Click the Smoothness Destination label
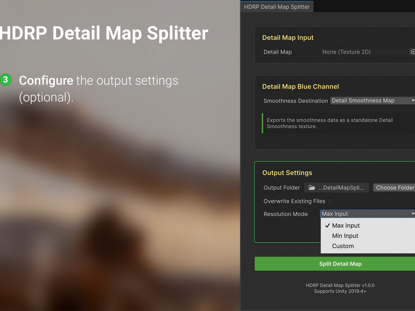Viewport: 415px width, 311px height. click(296, 101)
